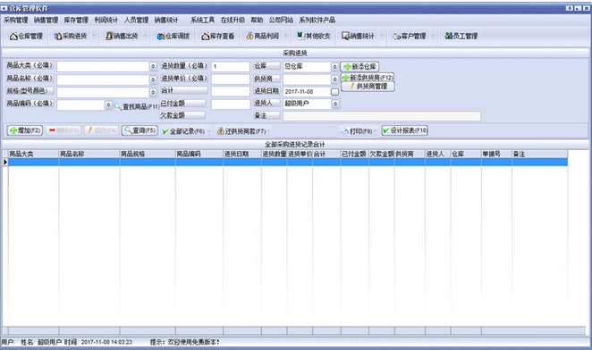Select the 库存查看 toolbar icon

tap(218, 37)
